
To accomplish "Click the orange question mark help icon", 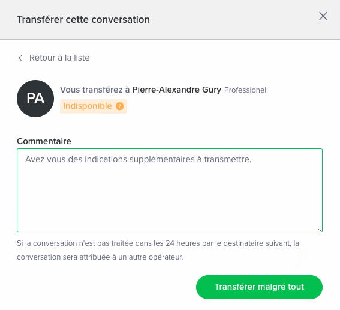I will coord(119,106).
